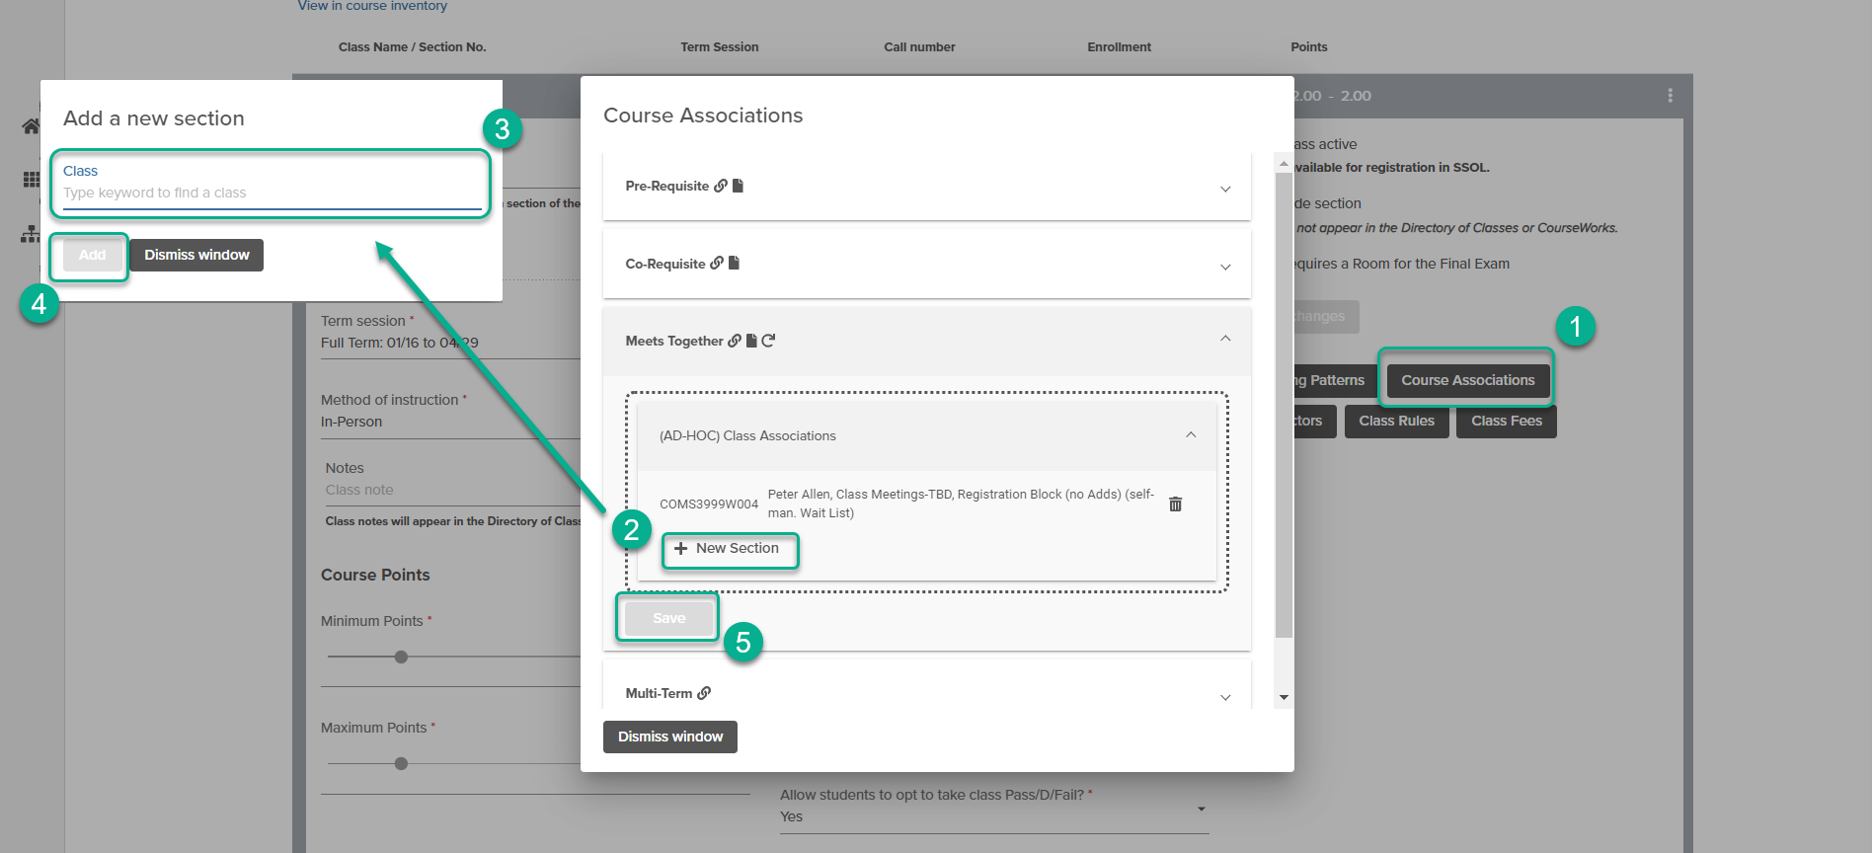The height and width of the screenshot is (853, 1872).
Task: Click the Call number column header
Action: [919, 46]
